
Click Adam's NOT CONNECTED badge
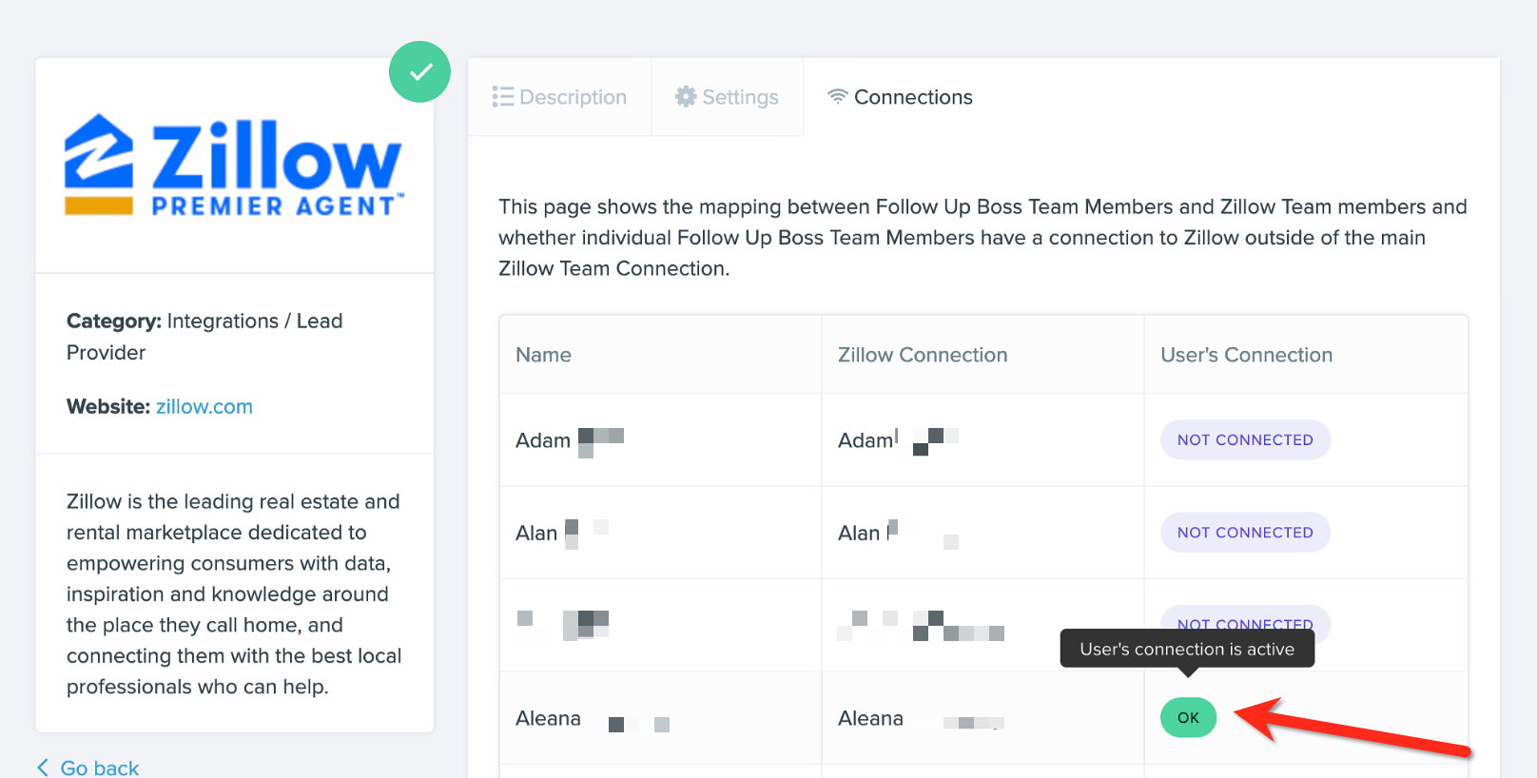[x=1245, y=439]
